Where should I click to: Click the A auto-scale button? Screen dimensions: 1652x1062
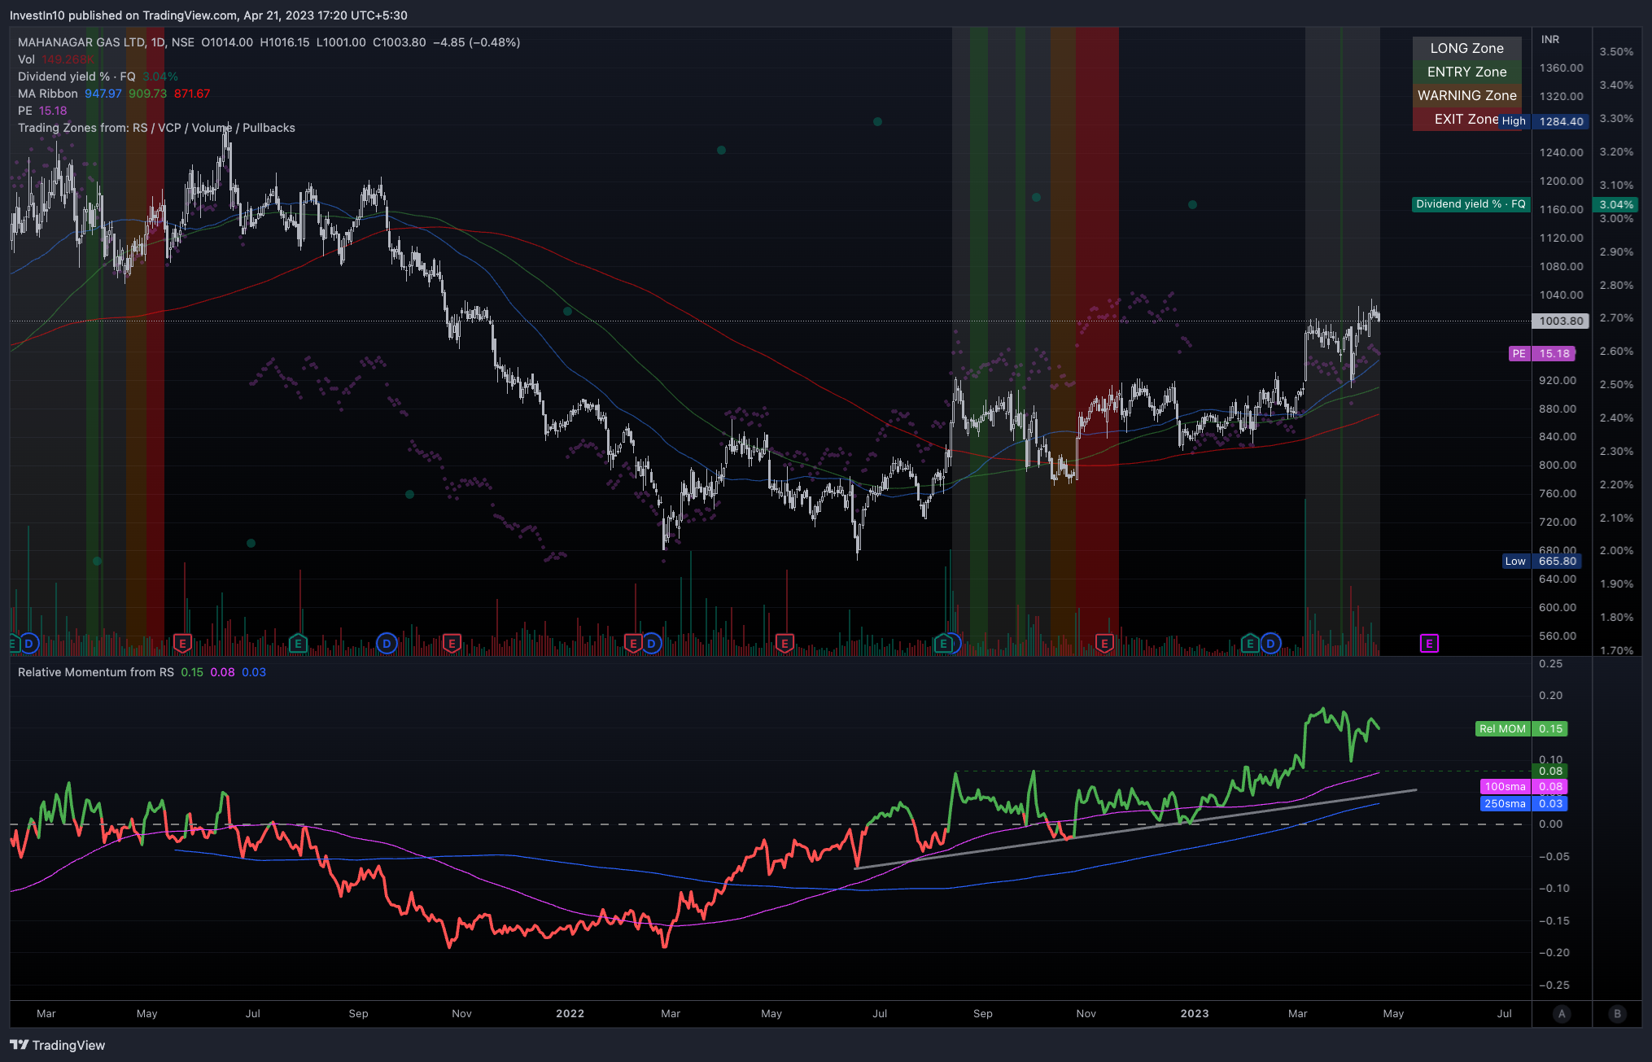[1561, 1013]
